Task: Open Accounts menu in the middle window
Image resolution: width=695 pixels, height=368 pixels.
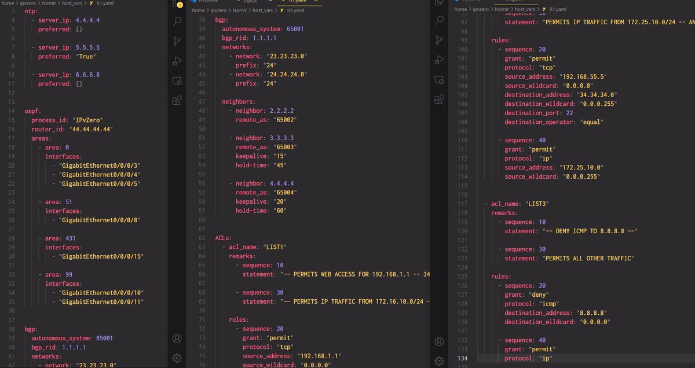Action: 178,338
